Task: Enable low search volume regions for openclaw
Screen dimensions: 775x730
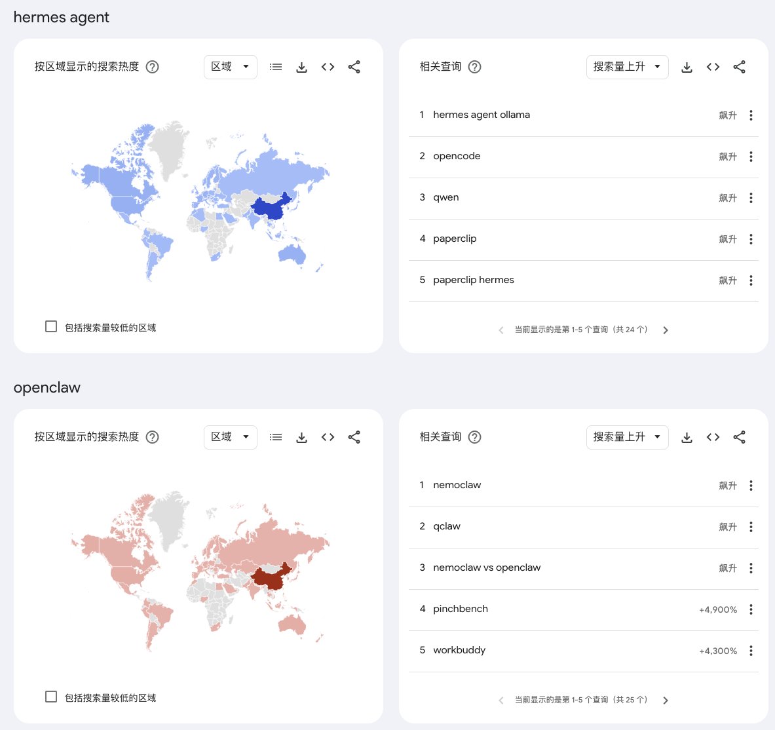Action: [x=51, y=697]
